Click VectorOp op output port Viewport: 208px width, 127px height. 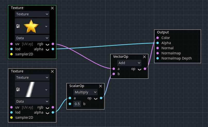click(x=145, y=69)
